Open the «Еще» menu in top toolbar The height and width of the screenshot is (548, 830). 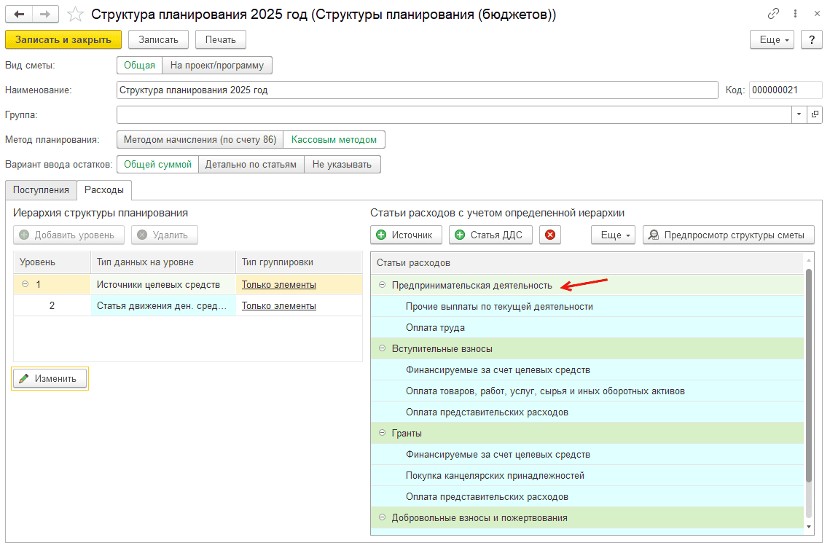771,39
